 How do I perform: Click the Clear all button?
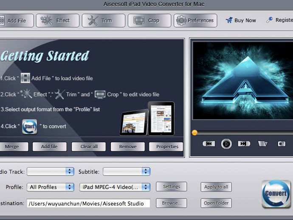pyautogui.click(x=89, y=147)
